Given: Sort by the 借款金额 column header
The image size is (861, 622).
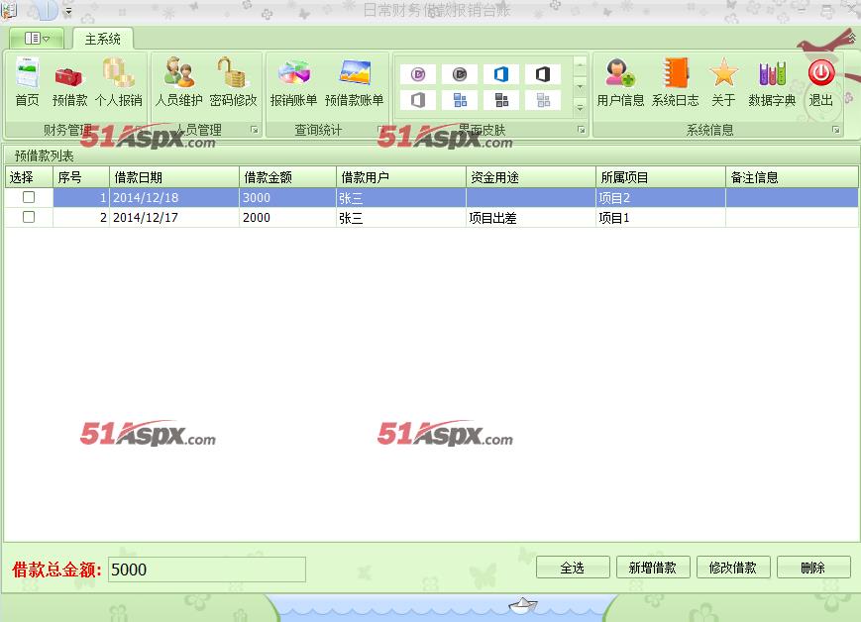Looking at the screenshot, I should (287, 177).
